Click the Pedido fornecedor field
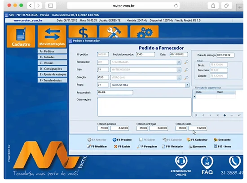This screenshot has height=183, width=247. (x=146, y=54)
